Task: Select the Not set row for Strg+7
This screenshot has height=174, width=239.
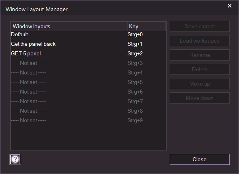Action: pos(88,102)
